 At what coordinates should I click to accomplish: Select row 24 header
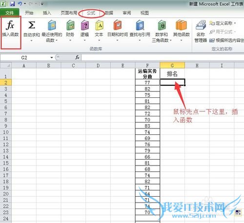point(6,219)
